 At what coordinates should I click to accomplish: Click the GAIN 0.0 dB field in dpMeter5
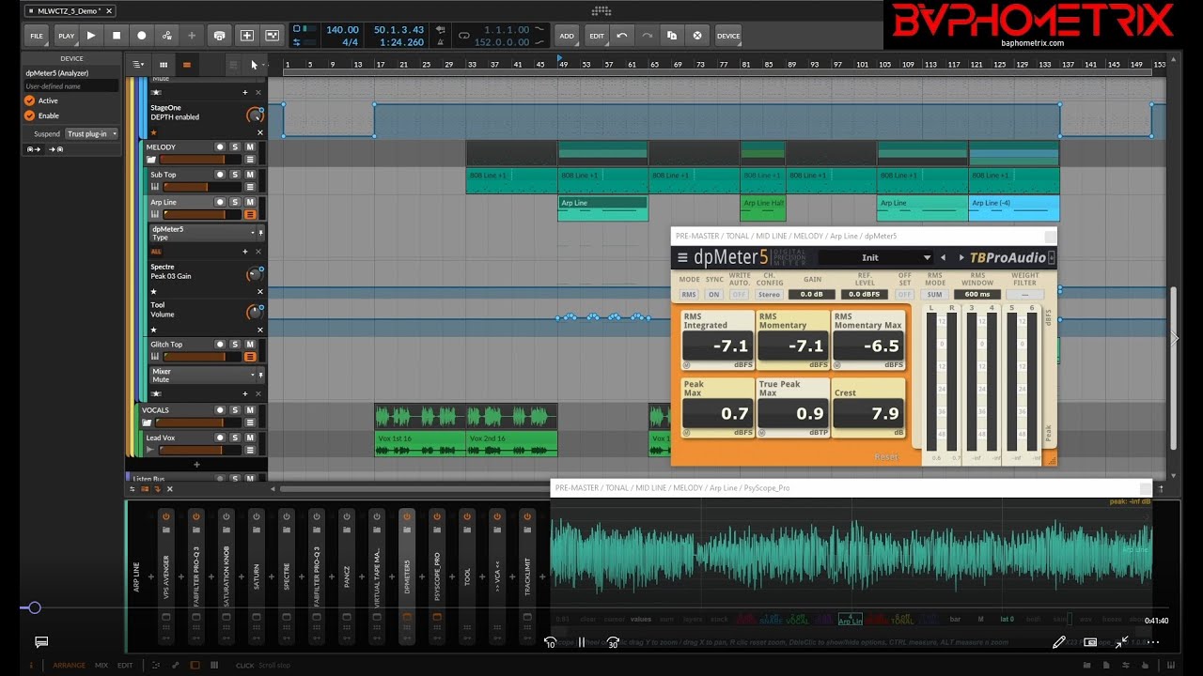point(811,295)
